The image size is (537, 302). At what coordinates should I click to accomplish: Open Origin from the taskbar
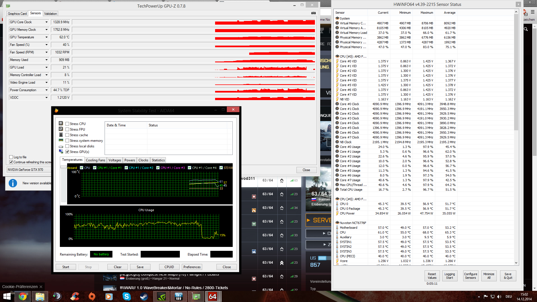[92, 296]
